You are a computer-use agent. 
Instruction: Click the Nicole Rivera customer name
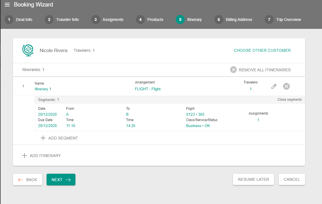53,50
